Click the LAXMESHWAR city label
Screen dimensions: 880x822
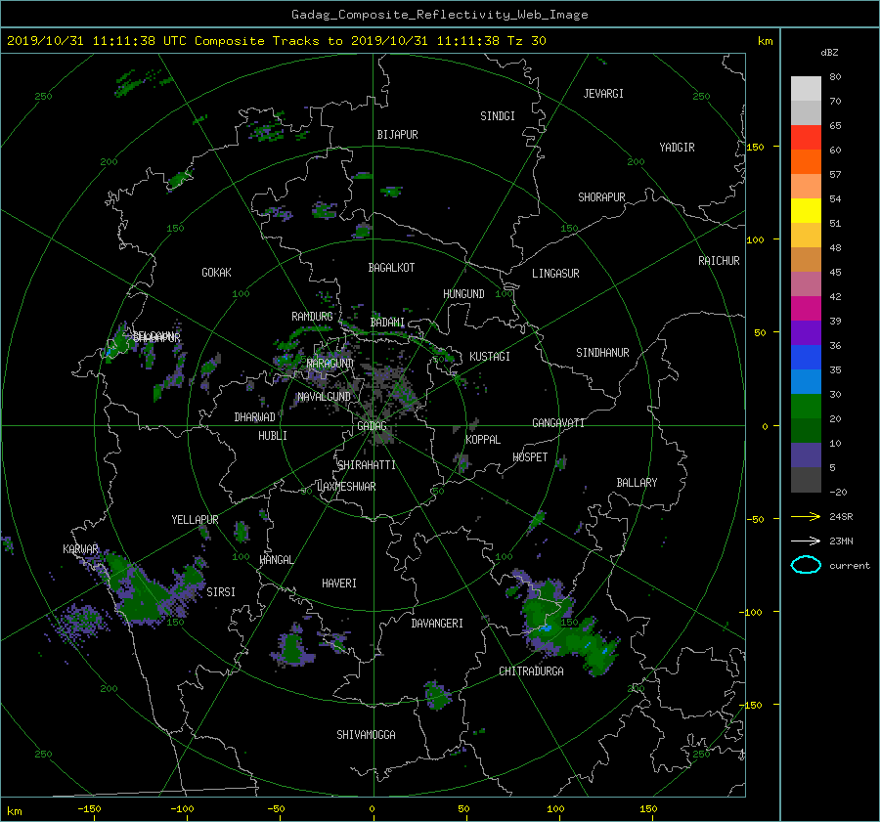coord(346,487)
